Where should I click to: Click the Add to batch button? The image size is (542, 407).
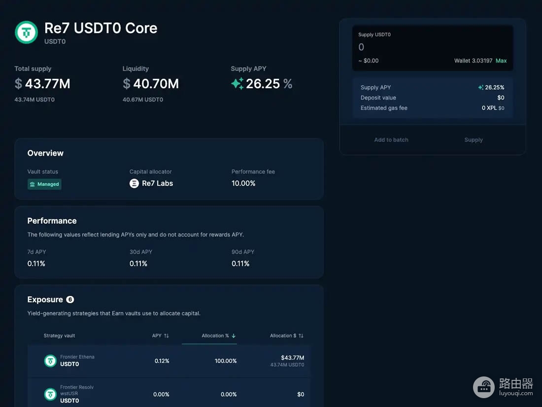(391, 140)
